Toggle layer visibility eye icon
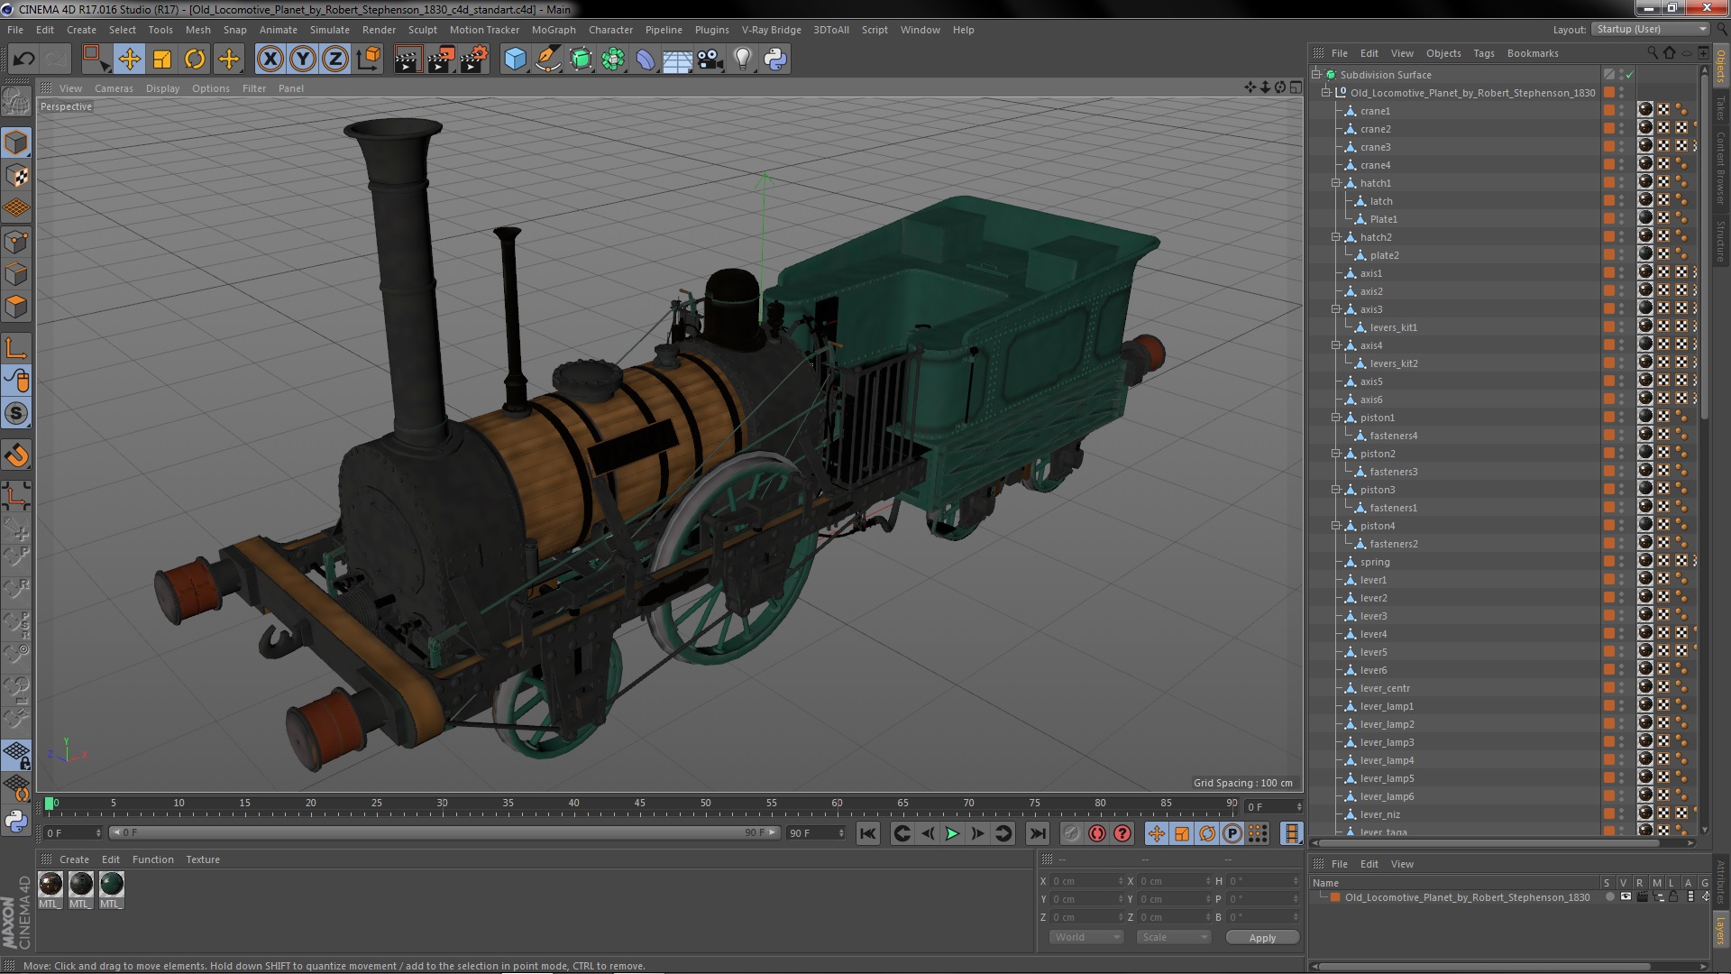Viewport: 1731px width, 974px height. [x=1626, y=897]
